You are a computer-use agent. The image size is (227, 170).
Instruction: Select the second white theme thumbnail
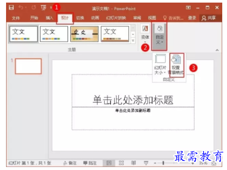tap(54, 34)
